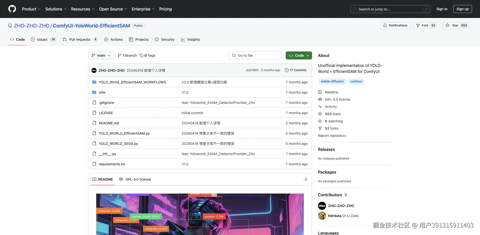Open YOLO_WORLD_SEGS.py file
Image resolution: width=480 pixels, height=235 pixels.
[x=118, y=144]
